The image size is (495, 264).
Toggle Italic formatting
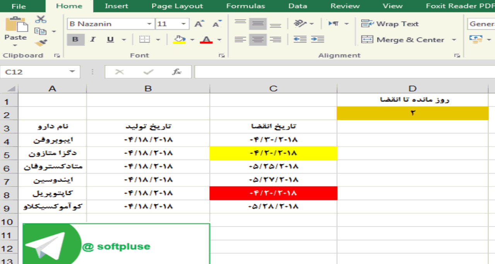pyautogui.click(x=93, y=39)
